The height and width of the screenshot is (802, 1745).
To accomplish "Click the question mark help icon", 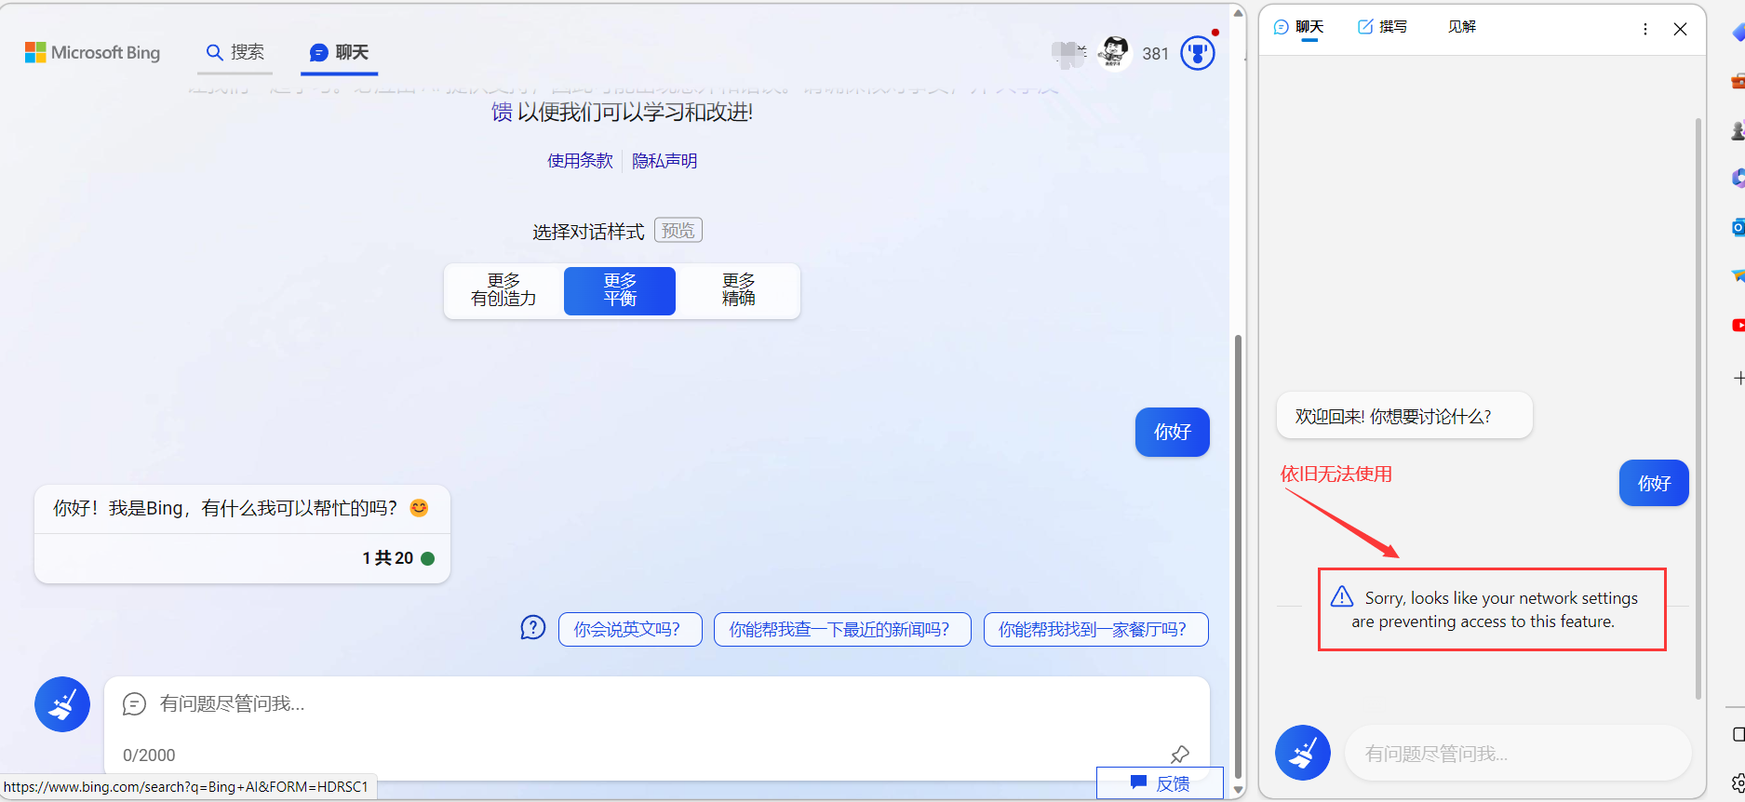I will click(x=532, y=628).
